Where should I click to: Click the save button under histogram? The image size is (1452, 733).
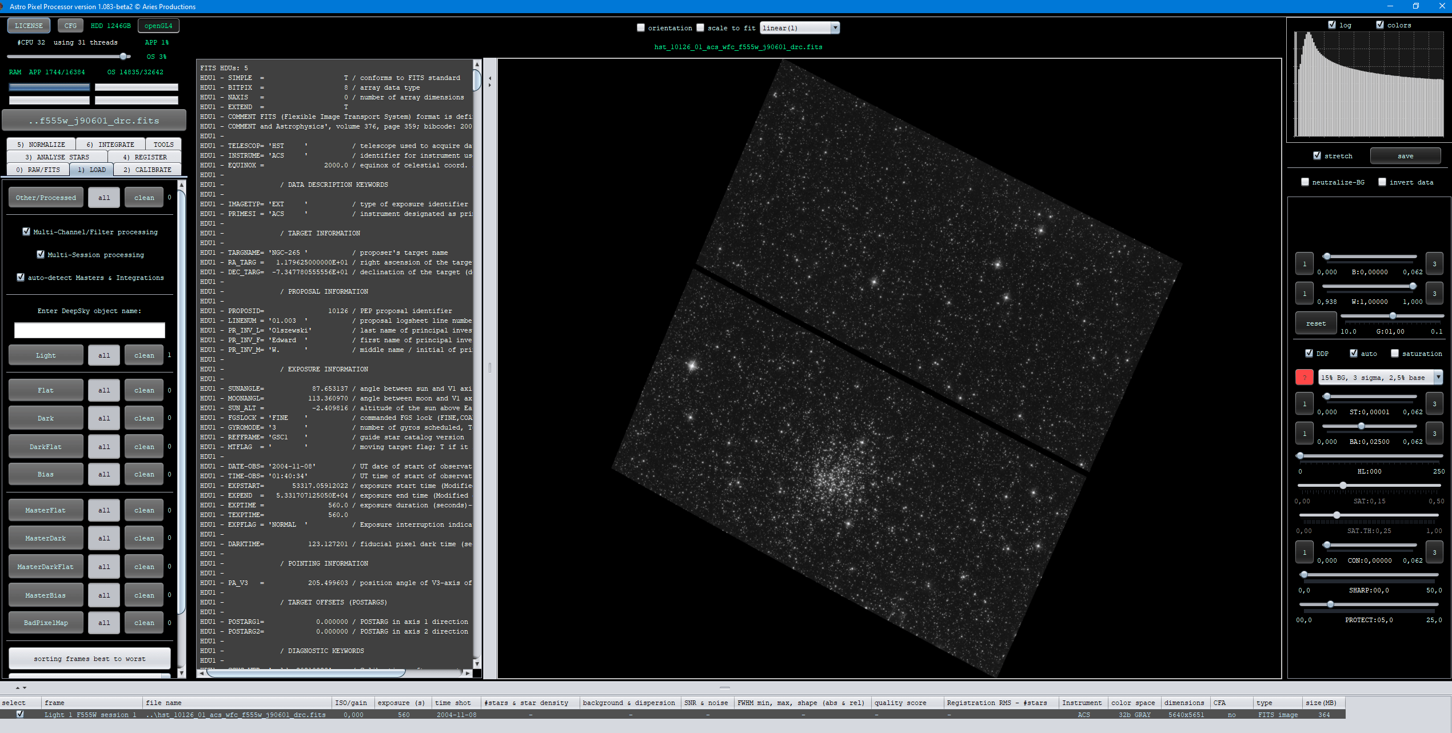click(x=1405, y=155)
